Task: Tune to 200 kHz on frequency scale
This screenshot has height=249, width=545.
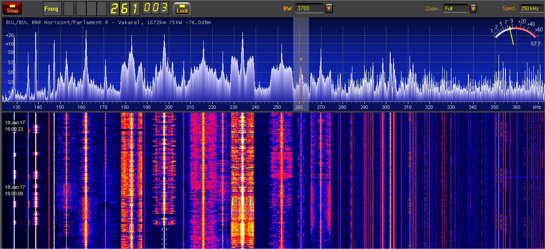Action: [x=168, y=107]
